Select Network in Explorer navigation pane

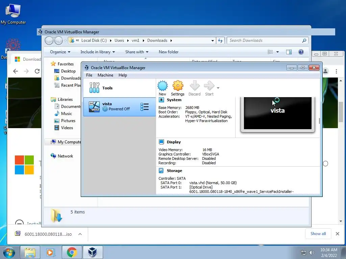coord(65,156)
